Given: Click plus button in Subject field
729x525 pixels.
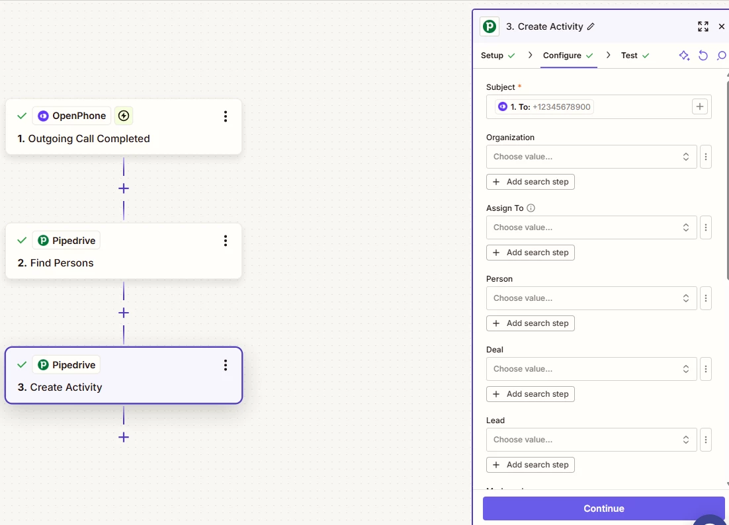Looking at the screenshot, I should click(700, 107).
